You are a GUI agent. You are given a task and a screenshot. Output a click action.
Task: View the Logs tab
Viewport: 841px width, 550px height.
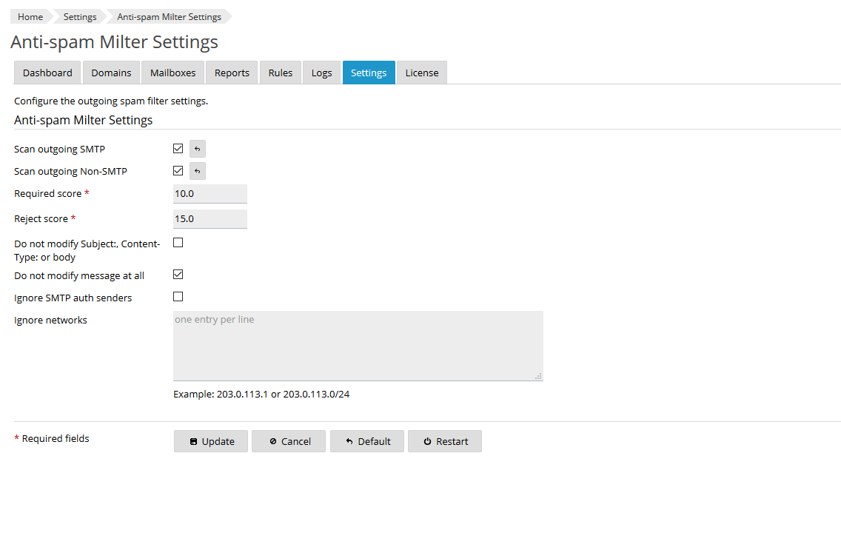click(x=321, y=73)
